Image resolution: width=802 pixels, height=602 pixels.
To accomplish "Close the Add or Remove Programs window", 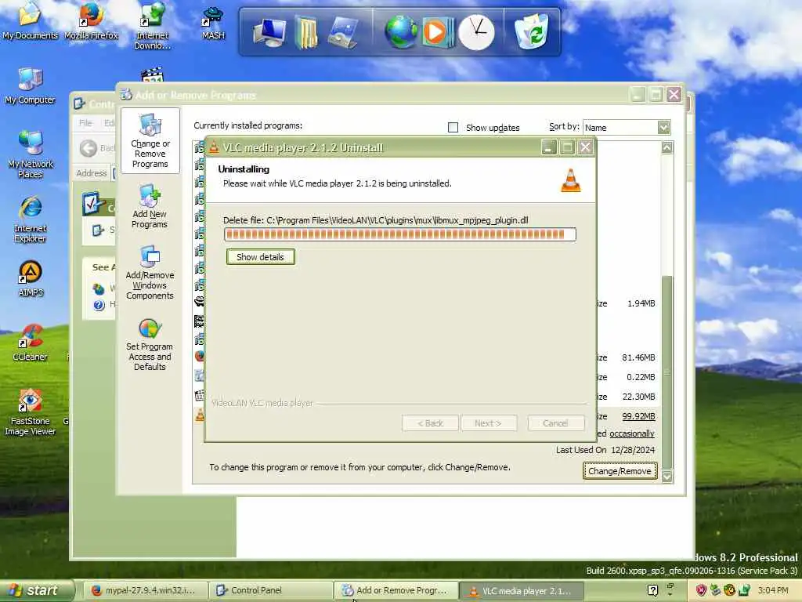I will (674, 94).
